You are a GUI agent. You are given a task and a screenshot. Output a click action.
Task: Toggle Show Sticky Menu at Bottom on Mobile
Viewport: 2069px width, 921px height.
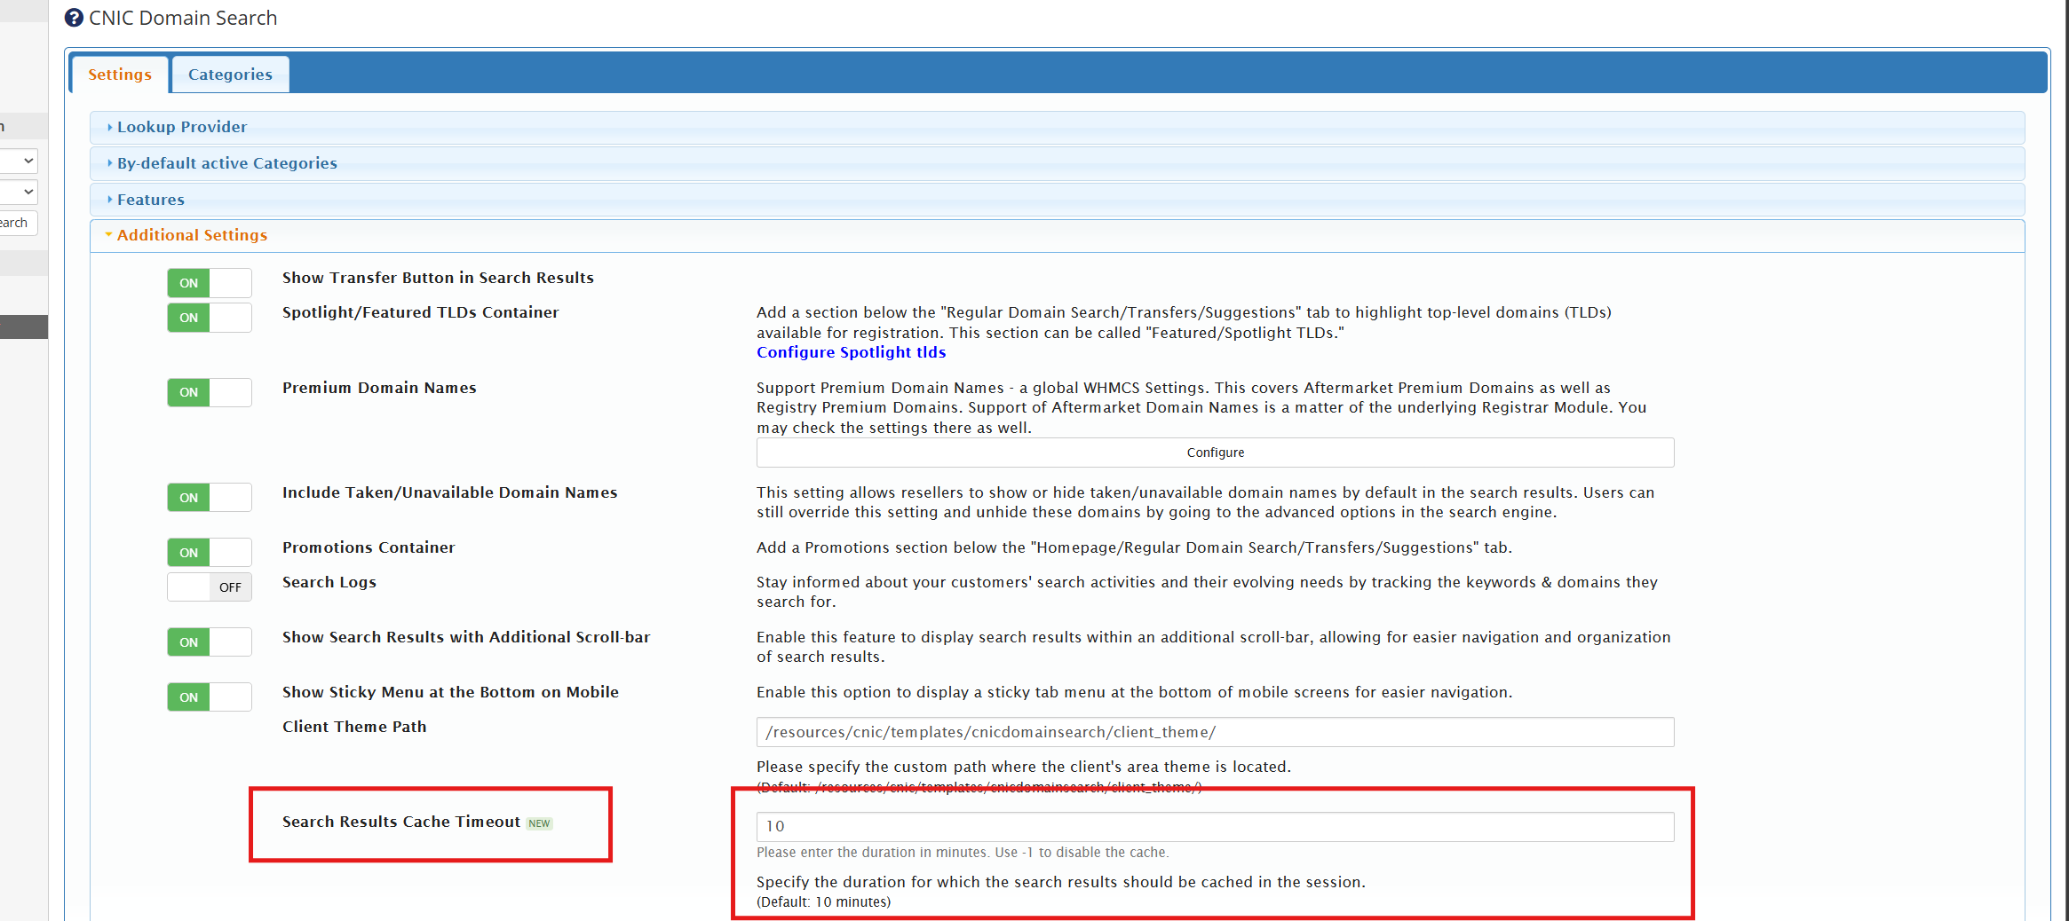[210, 697]
